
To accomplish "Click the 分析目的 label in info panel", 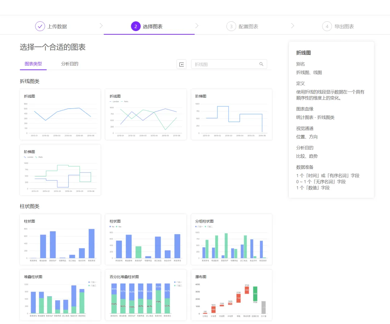I will [x=305, y=148].
